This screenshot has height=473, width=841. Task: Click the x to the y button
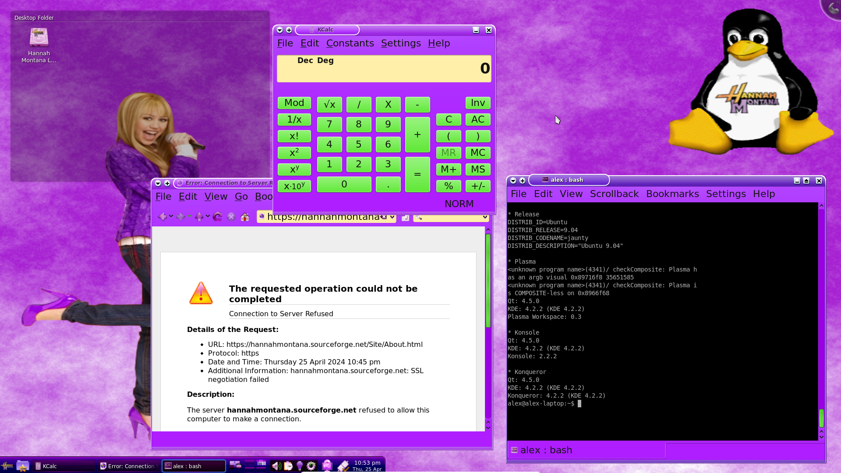[x=294, y=169]
